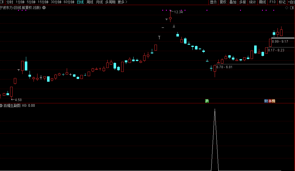This screenshot has height=171, width=295.
Task: Click the XG: 0.00 indicator value
Action: pos(28,106)
